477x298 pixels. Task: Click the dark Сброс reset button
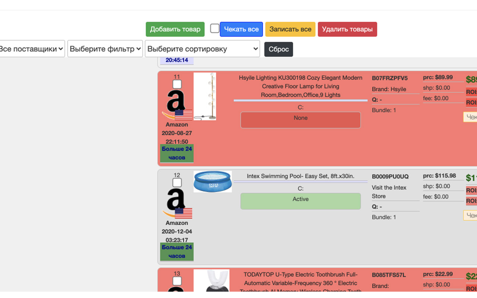pos(279,49)
